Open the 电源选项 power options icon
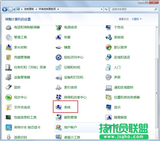The height and width of the screenshot is (141, 160). pyautogui.click(x=59, y=28)
